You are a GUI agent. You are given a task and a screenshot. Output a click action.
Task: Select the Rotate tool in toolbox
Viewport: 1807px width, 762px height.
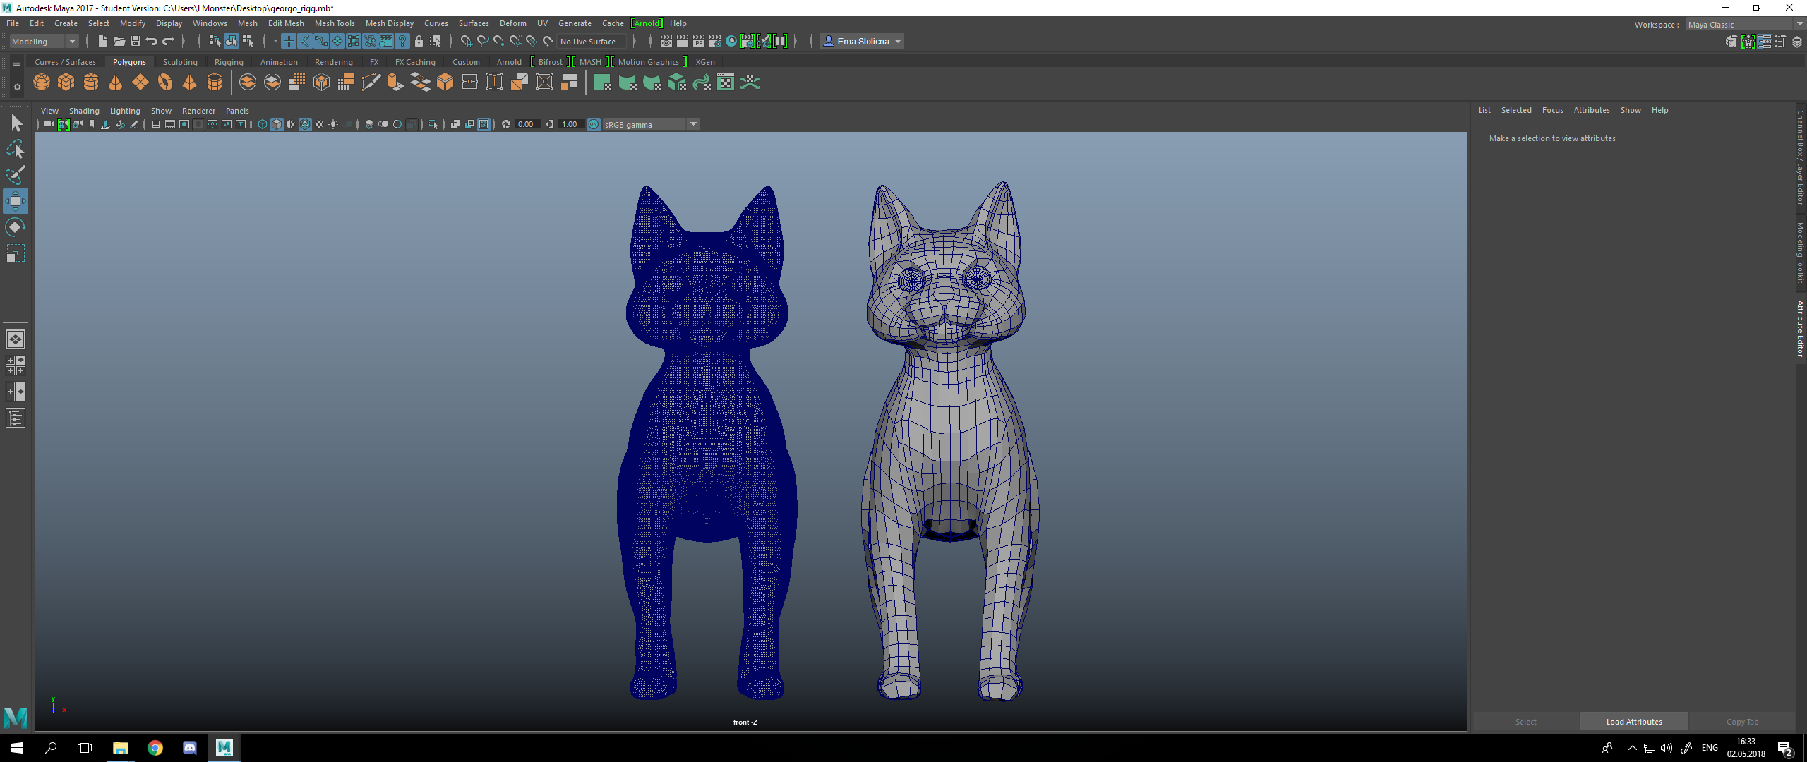[15, 227]
